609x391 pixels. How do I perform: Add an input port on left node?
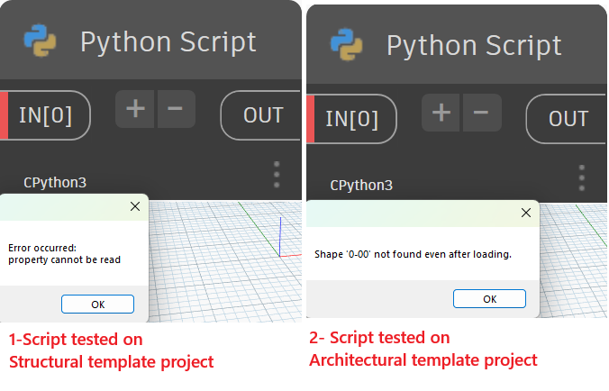135,109
